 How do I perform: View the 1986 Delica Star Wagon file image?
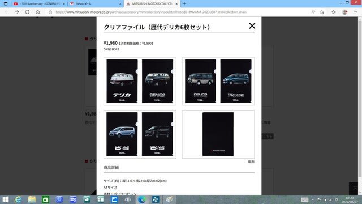point(200,81)
